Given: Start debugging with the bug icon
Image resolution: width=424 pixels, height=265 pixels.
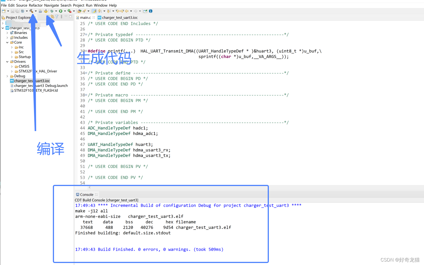Looking at the screenshot, I should click(52, 11).
